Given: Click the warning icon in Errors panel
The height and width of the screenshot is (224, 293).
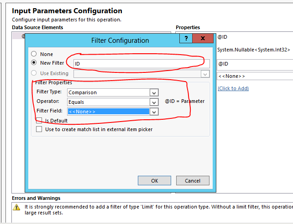Looking at the screenshot, I should coord(17,207).
